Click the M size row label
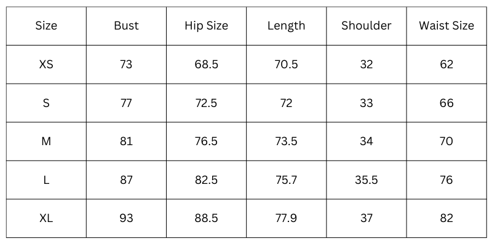 coord(46,141)
